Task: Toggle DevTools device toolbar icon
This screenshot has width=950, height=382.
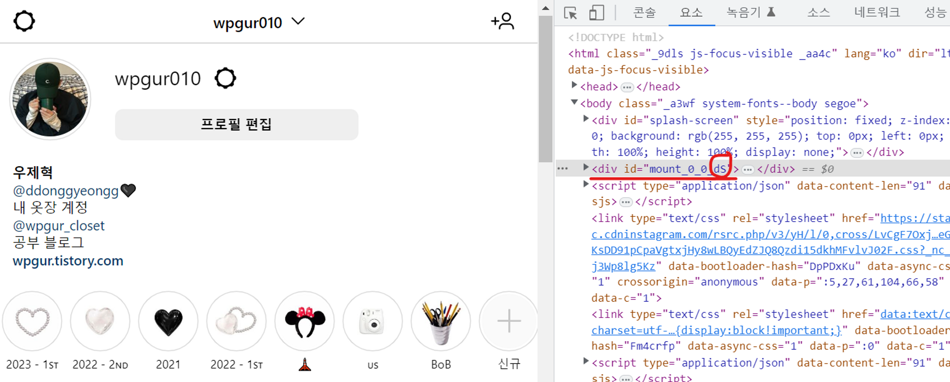Action: pos(597,13)
